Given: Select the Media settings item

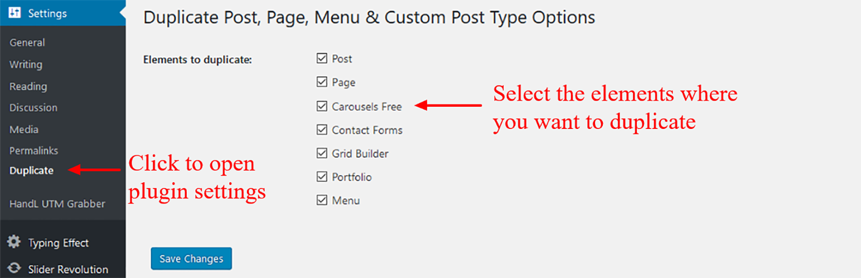Looking at the screenshot, I should 24,129.
